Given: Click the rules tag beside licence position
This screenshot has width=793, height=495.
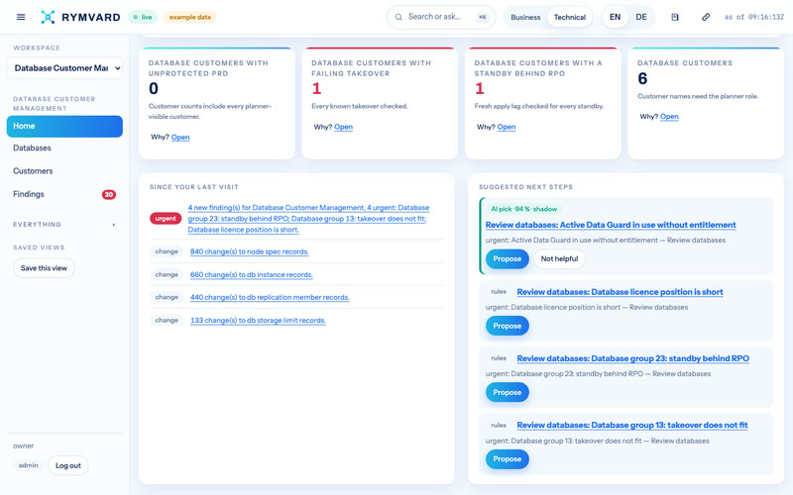Looking at the screenshot, I should [x=499, y=292].
